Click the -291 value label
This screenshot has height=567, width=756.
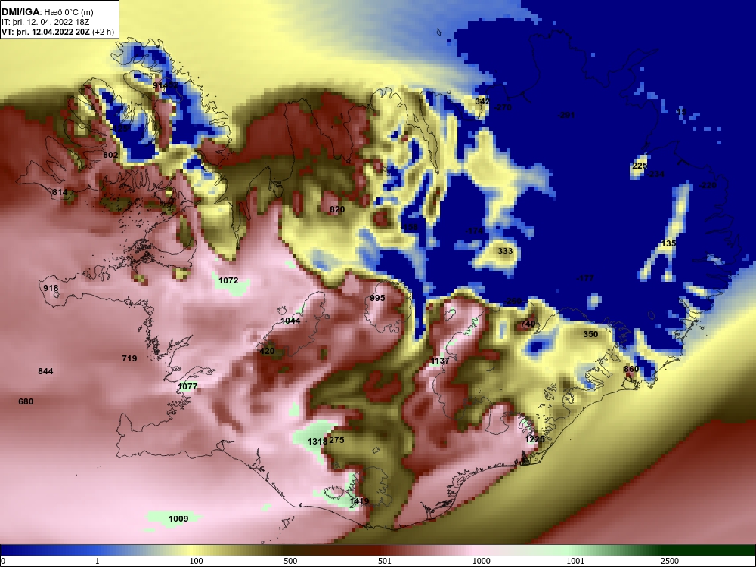(566, 115)
